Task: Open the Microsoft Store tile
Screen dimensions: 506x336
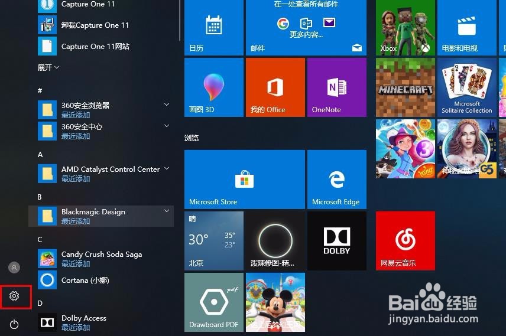Action: click(x=245, y=180)
